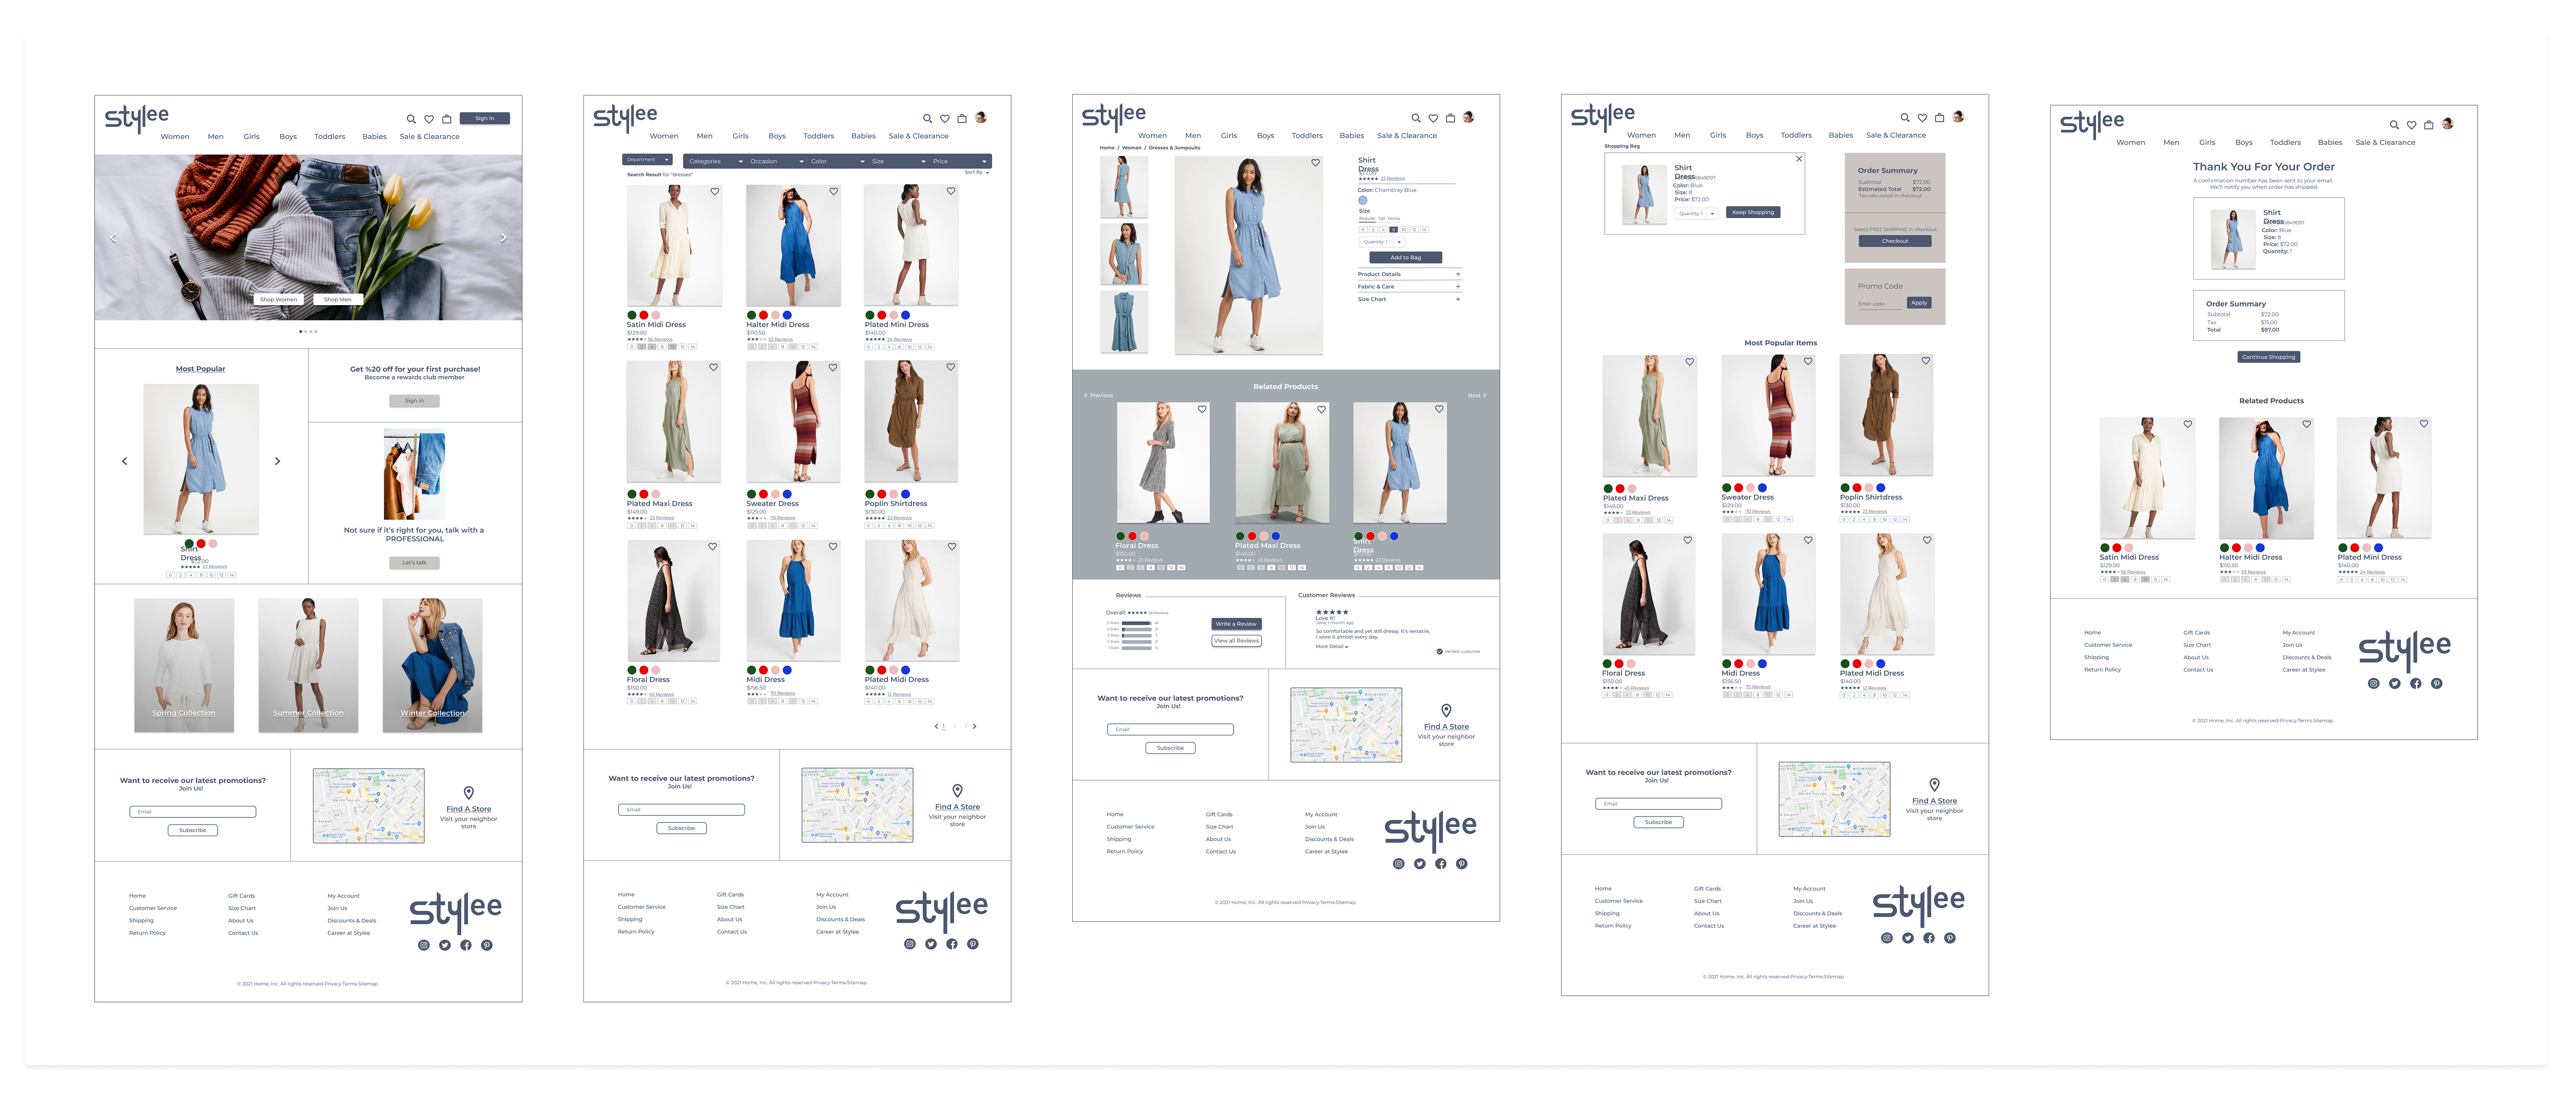Click shopping bag icon on Thank You page
This screenshot has height=1095, width=2576.
pos(2428,125)
